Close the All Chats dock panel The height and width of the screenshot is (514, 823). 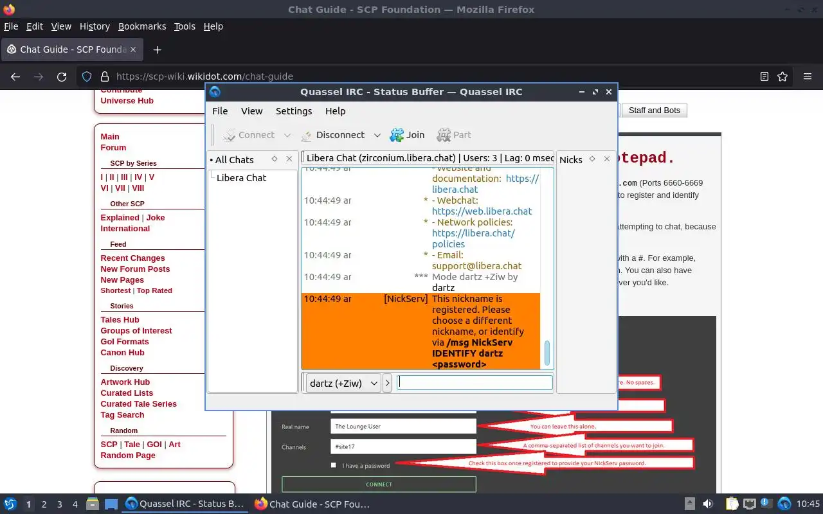(x=289, y=159)
